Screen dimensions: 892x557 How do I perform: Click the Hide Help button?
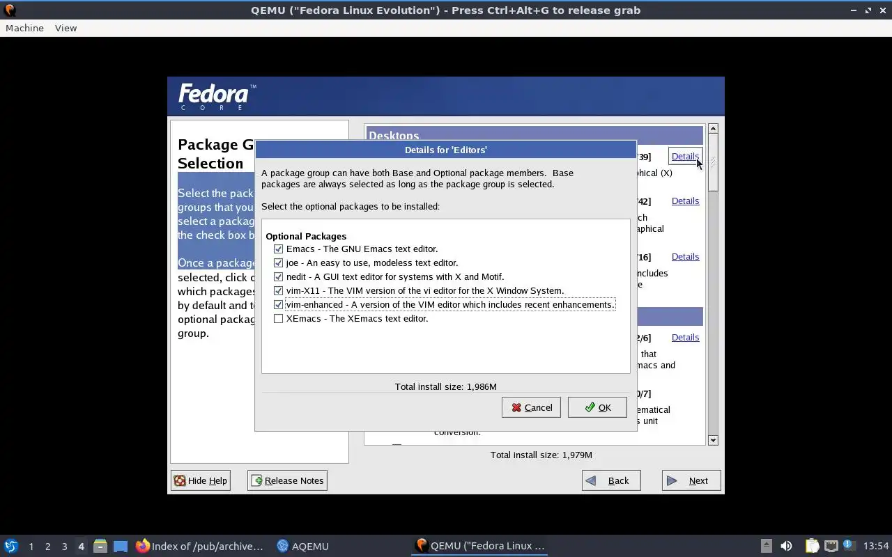pyautogui.click(x=201, y=480)
